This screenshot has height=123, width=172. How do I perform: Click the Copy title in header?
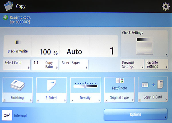(21, 7)
